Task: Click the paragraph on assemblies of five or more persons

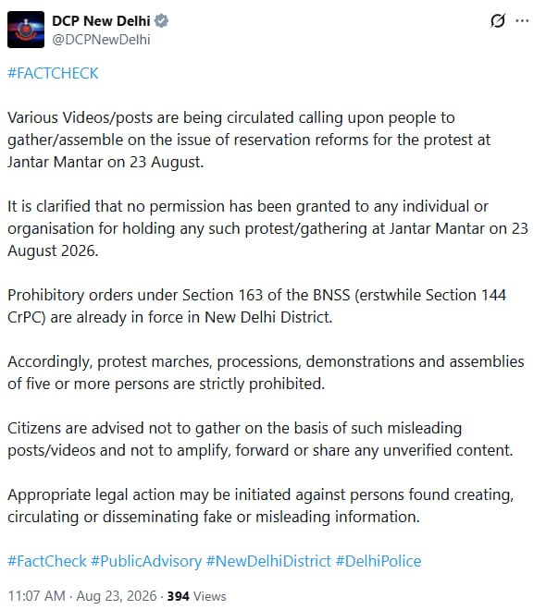Action: tap(266, 372)
